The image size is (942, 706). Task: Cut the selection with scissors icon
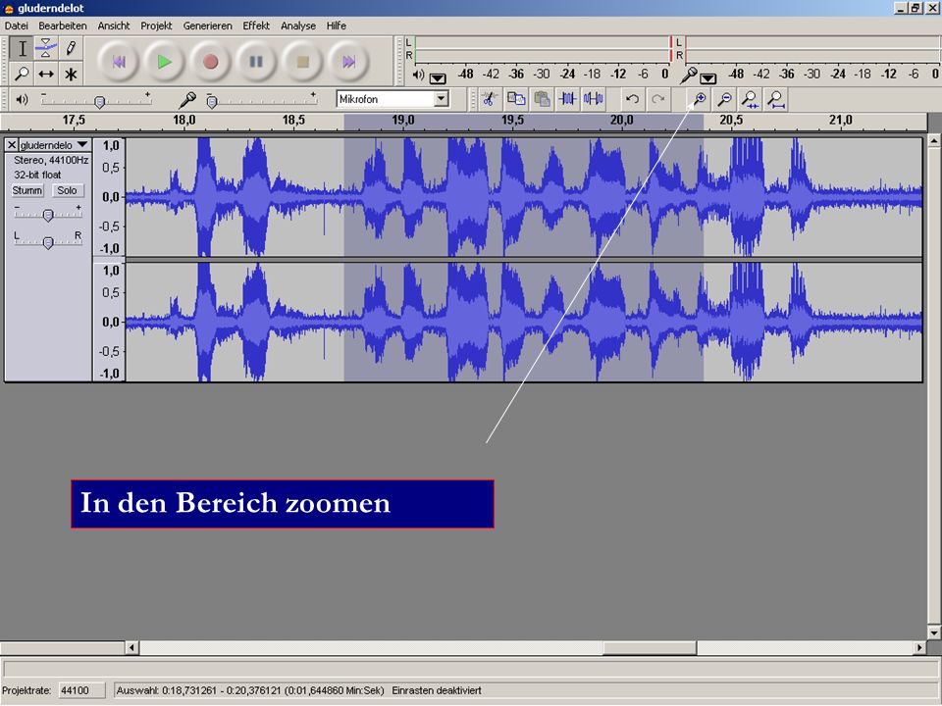coord(491,99)
